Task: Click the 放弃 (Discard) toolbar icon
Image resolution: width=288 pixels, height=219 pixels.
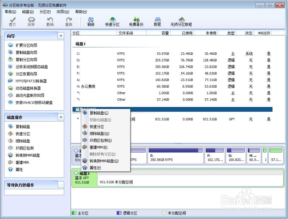Action: [x=31, y=21]
